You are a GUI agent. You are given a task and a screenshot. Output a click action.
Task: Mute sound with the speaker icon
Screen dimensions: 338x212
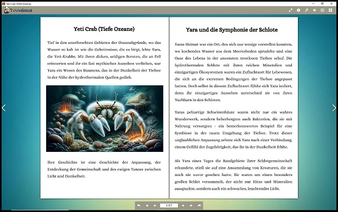point(314,10)
